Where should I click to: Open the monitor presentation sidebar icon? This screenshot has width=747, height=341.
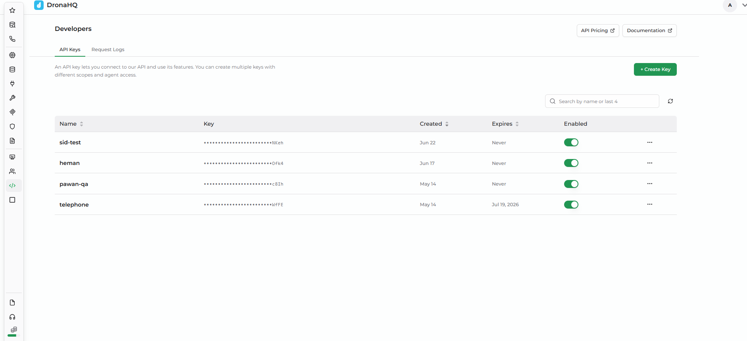[x=12, y=157]
